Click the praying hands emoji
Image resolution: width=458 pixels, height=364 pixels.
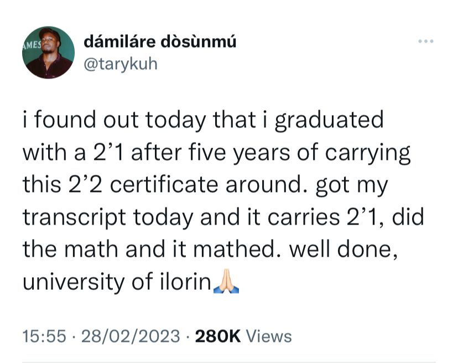pyautogui.click(x=226, y=282)
